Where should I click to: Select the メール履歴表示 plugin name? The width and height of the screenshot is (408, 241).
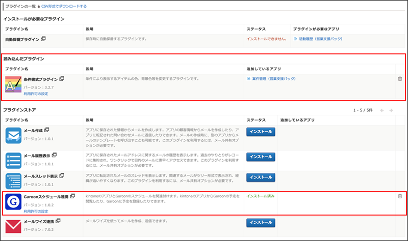[x=37, y=156]
